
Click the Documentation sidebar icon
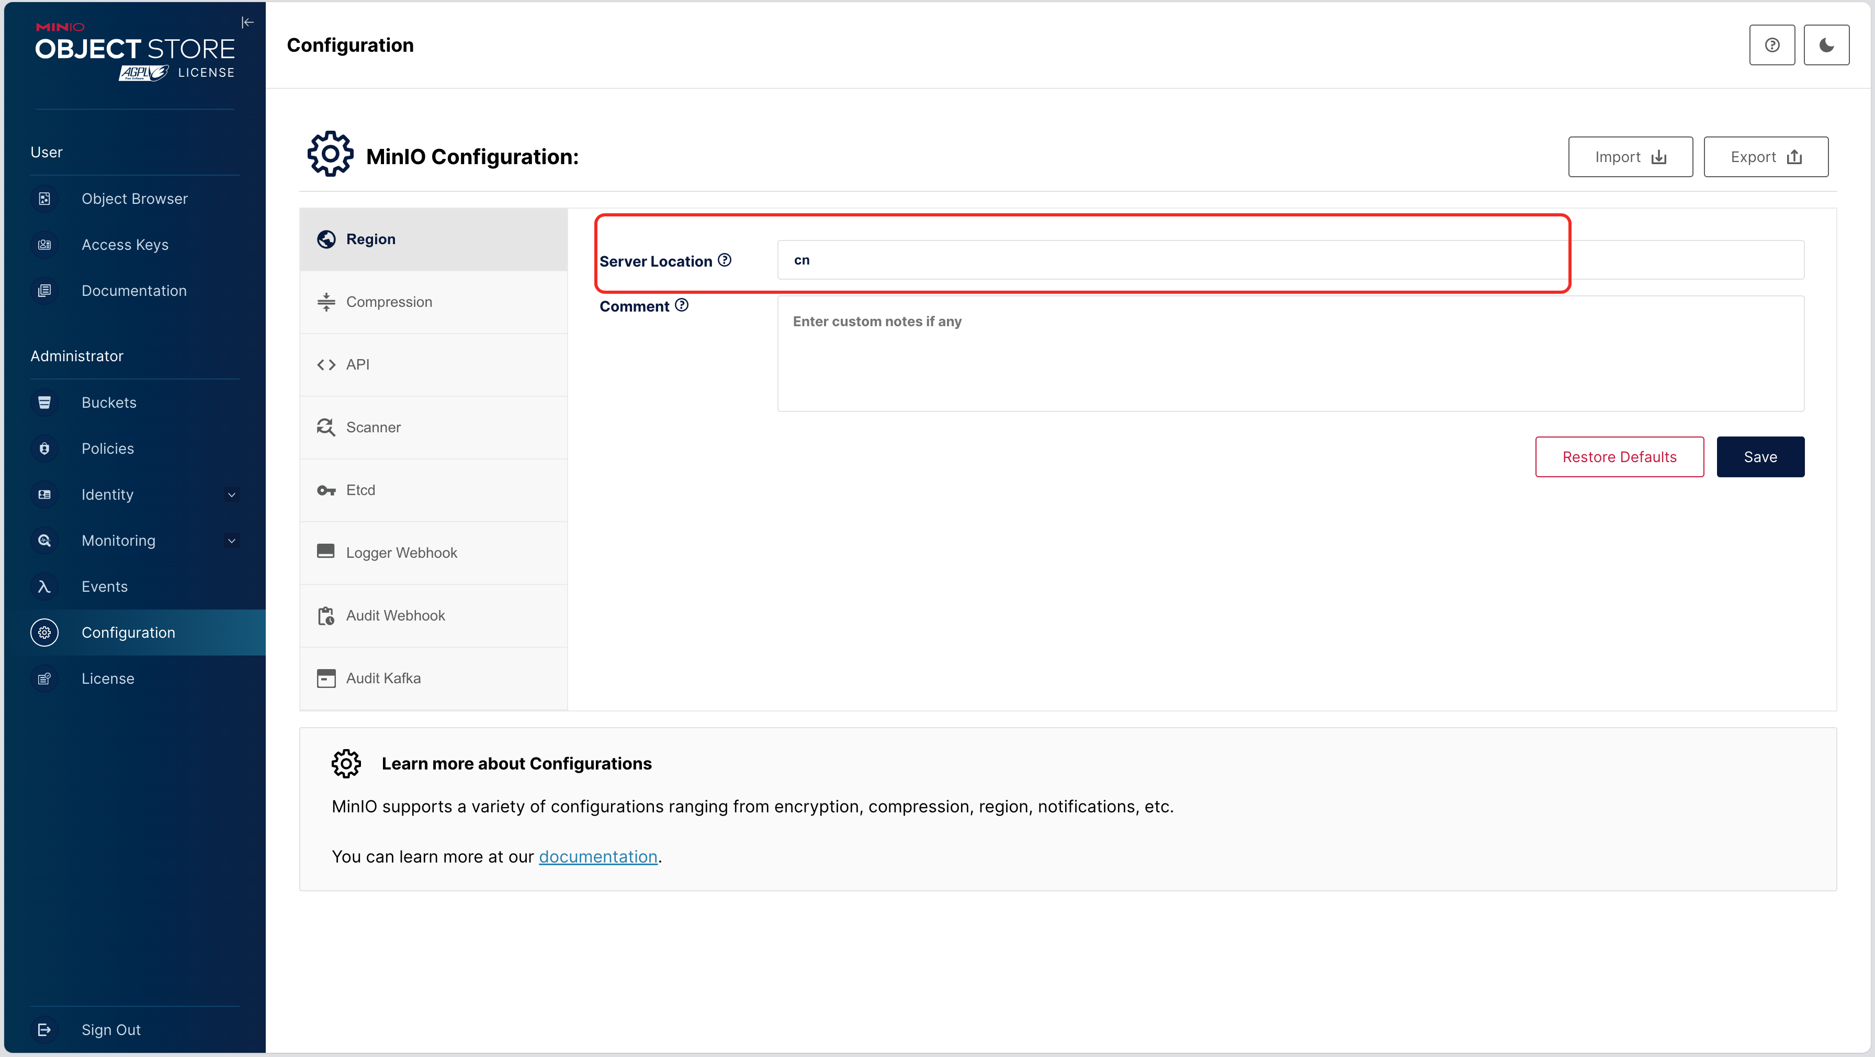point(44,290)
